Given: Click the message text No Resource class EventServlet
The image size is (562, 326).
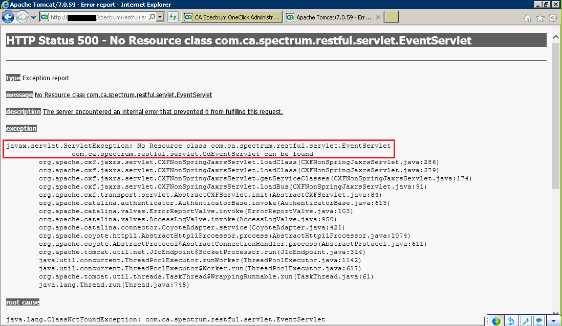Looking at the screenshot, I should (x=123, y=95).
